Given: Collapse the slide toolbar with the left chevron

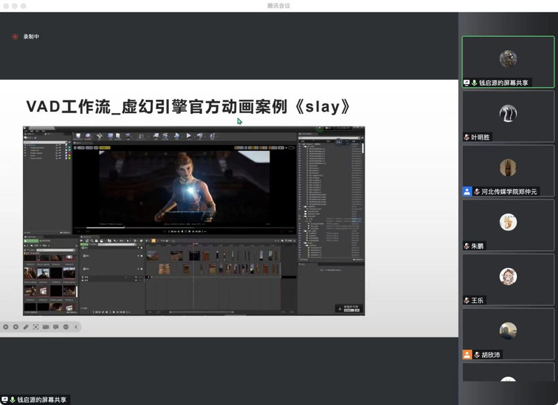Looking at the screenshot, I should (x=76, y=327).
